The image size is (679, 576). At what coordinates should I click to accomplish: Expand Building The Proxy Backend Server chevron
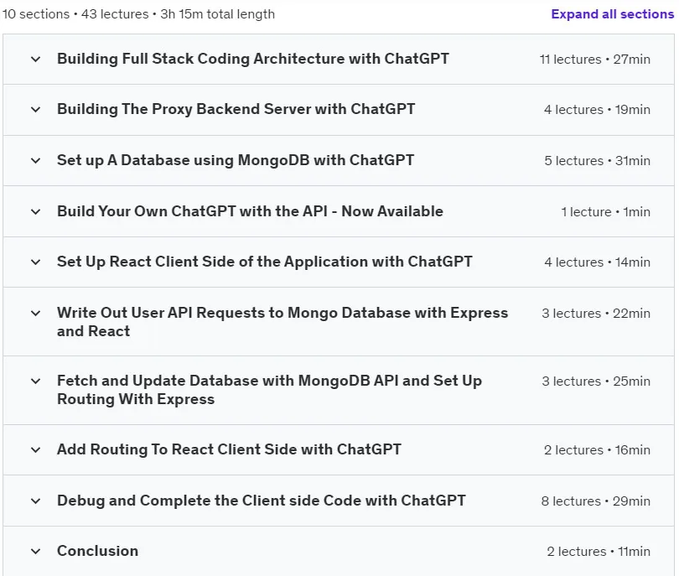pos(36,110)
